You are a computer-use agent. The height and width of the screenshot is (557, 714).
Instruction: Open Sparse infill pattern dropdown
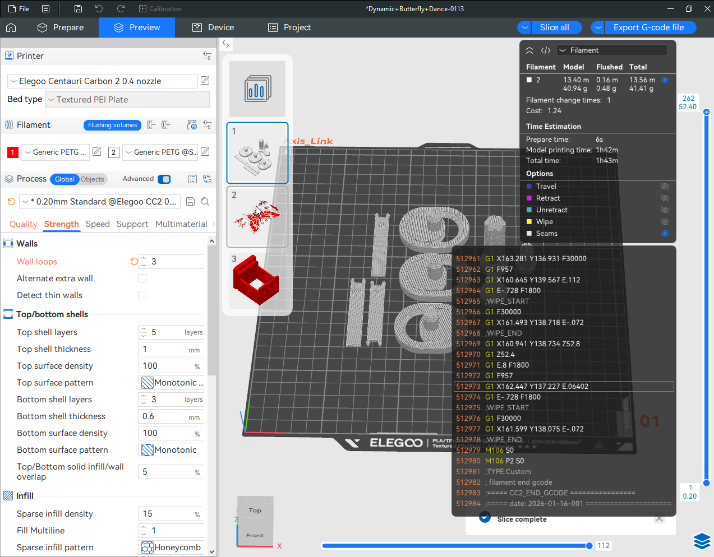click(171, 547)
